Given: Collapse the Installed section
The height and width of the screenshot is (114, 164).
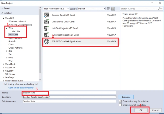Looking at the screenshot, I should click(2, 13).
